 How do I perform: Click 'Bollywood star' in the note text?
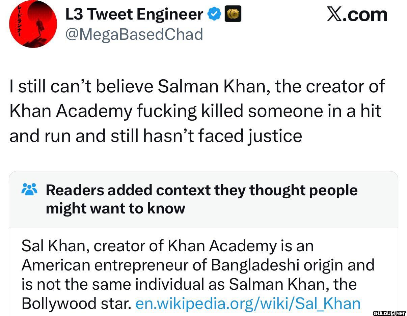(76, 303)
